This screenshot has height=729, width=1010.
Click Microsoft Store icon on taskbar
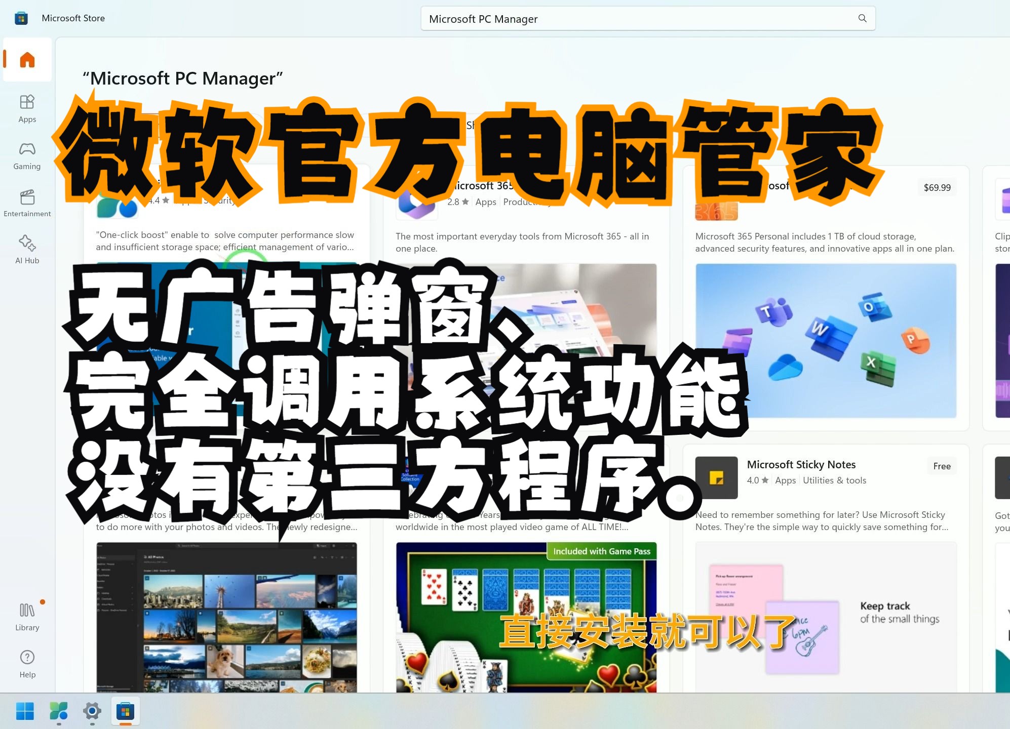125,711
